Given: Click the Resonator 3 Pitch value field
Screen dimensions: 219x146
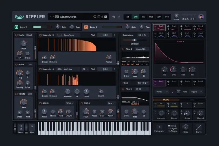Looking at the screenshot, I should 105,35.
